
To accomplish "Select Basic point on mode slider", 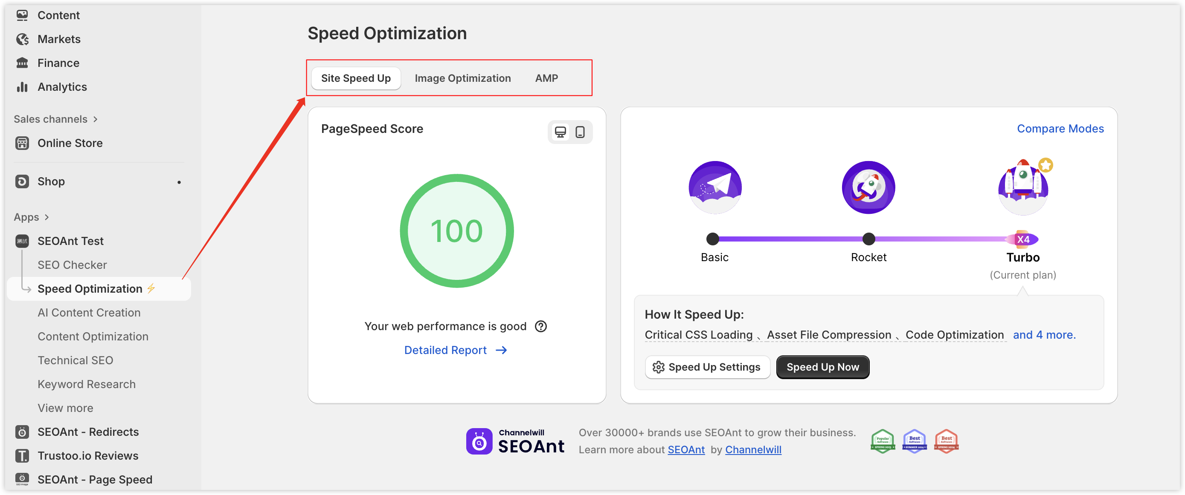I will [712, 239].
